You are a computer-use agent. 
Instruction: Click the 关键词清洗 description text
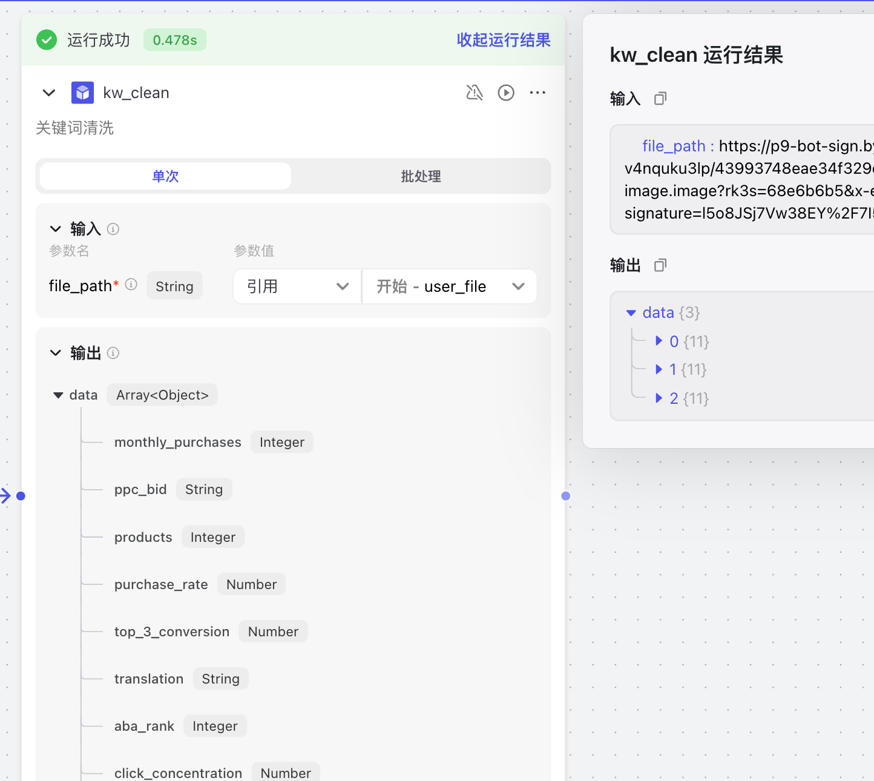pyautogui.click(x=75, y=128)
